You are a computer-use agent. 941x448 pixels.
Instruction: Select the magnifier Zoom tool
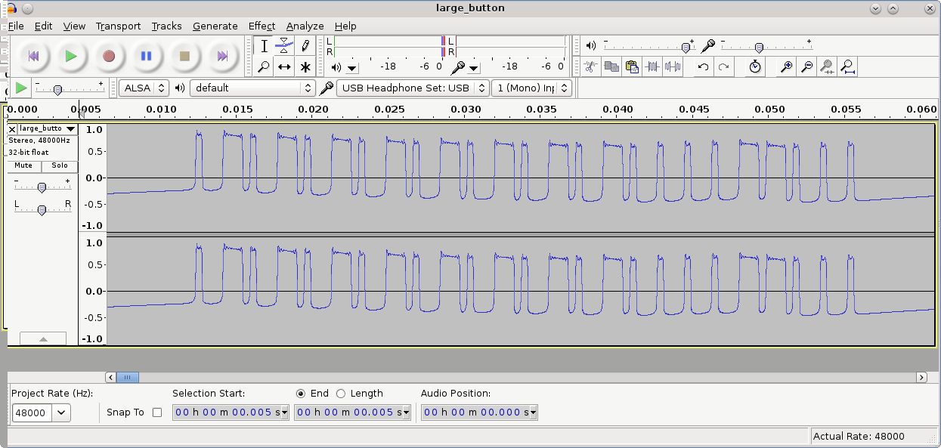tap(264, 66)
